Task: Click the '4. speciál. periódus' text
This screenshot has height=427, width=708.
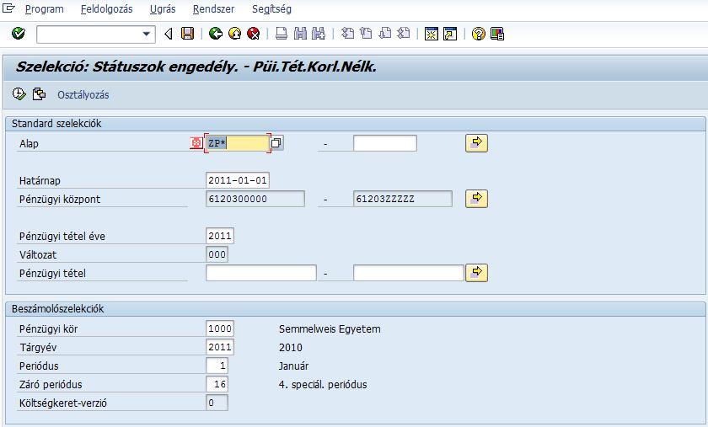Action: coord(323,385)
